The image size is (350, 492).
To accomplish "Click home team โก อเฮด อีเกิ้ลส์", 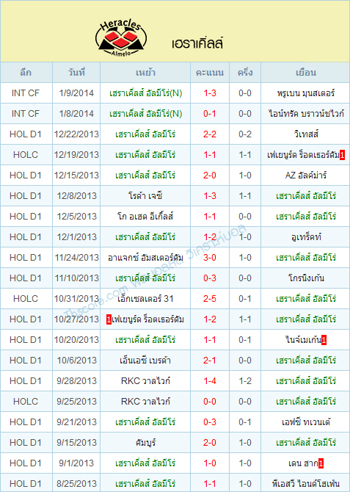I will pos(145,217).
